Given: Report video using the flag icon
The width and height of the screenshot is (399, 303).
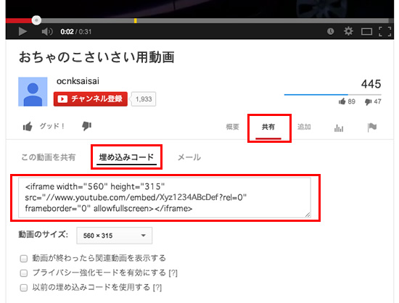Looking at the screenshot, I should point(372,127).
